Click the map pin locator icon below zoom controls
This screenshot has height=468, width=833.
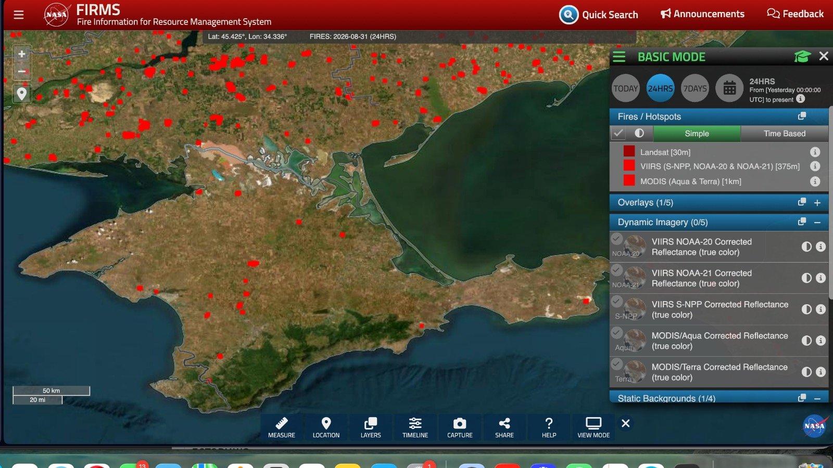(x=21, y=94)
